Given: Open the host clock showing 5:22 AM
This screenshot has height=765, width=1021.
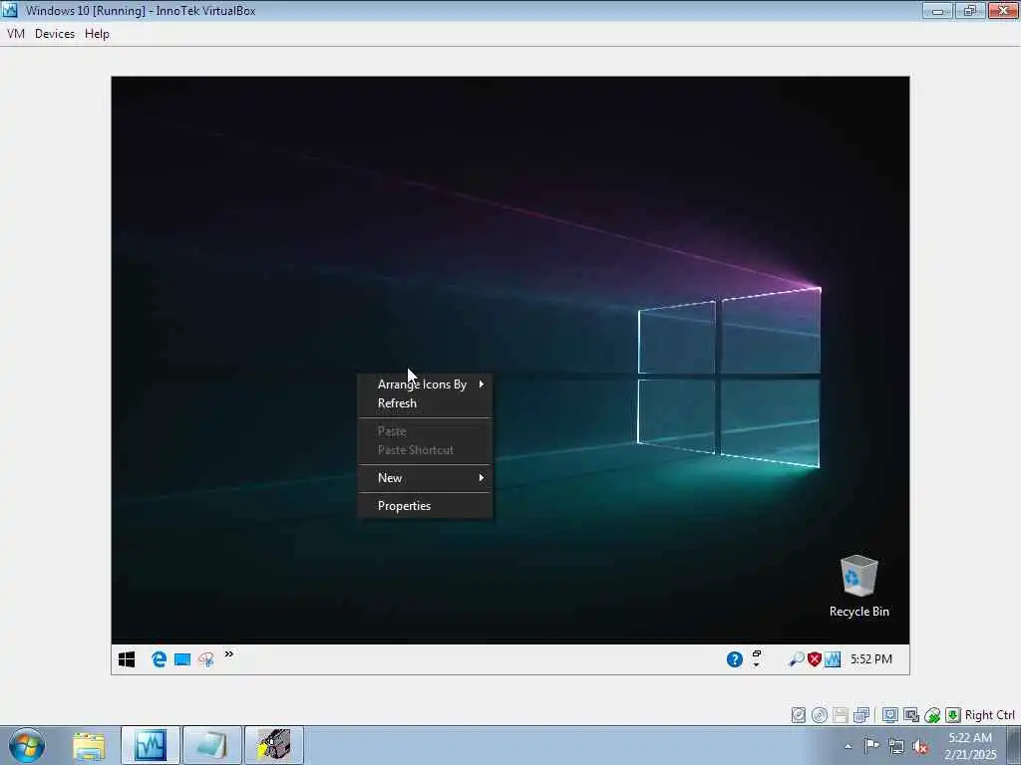Looking at the screenshot, I should (970, 746).
